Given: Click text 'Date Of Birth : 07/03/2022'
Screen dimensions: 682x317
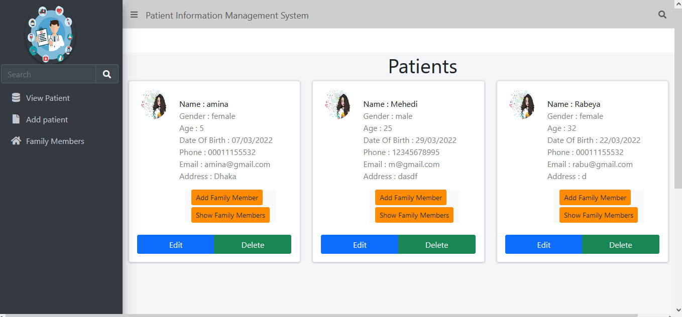Looking at the screenshot, I should [x=226, y=140].
